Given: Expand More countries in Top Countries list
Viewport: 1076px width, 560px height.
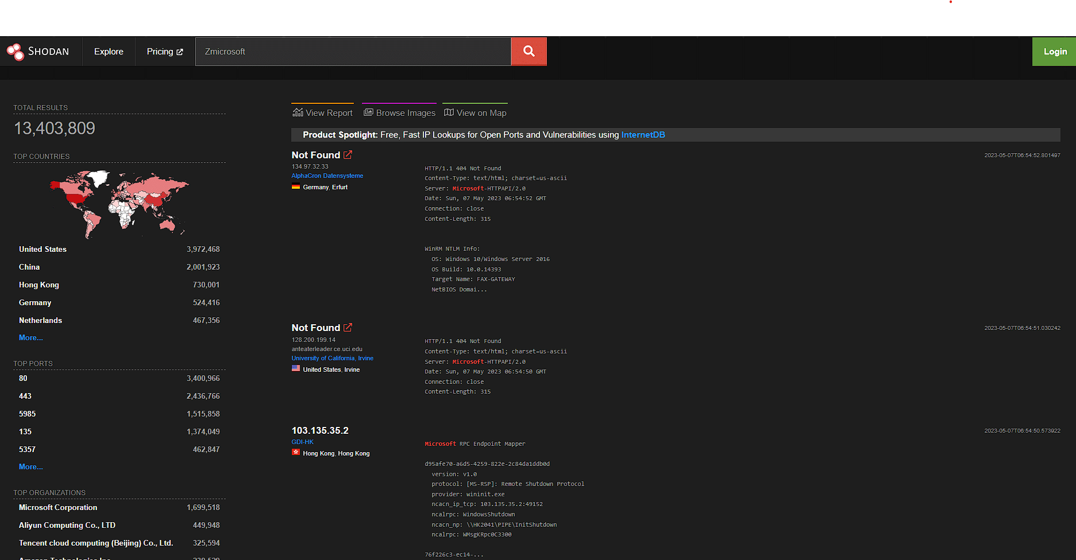Looking at the screenshot, I should click(30, 337).
